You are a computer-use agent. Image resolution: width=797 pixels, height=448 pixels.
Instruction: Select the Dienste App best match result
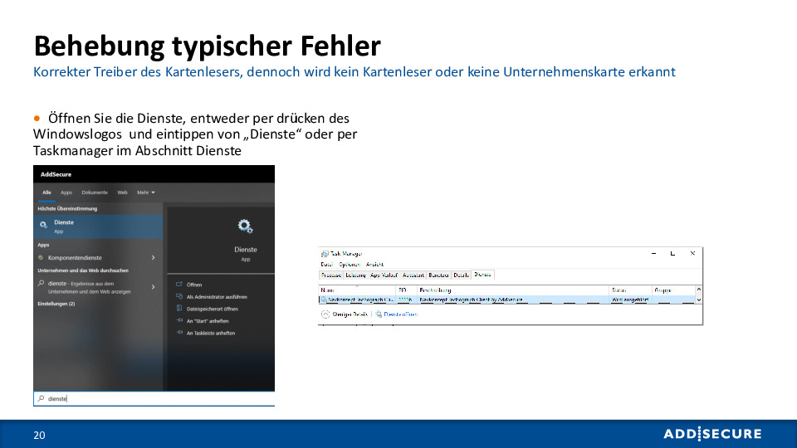click(98, 226)
